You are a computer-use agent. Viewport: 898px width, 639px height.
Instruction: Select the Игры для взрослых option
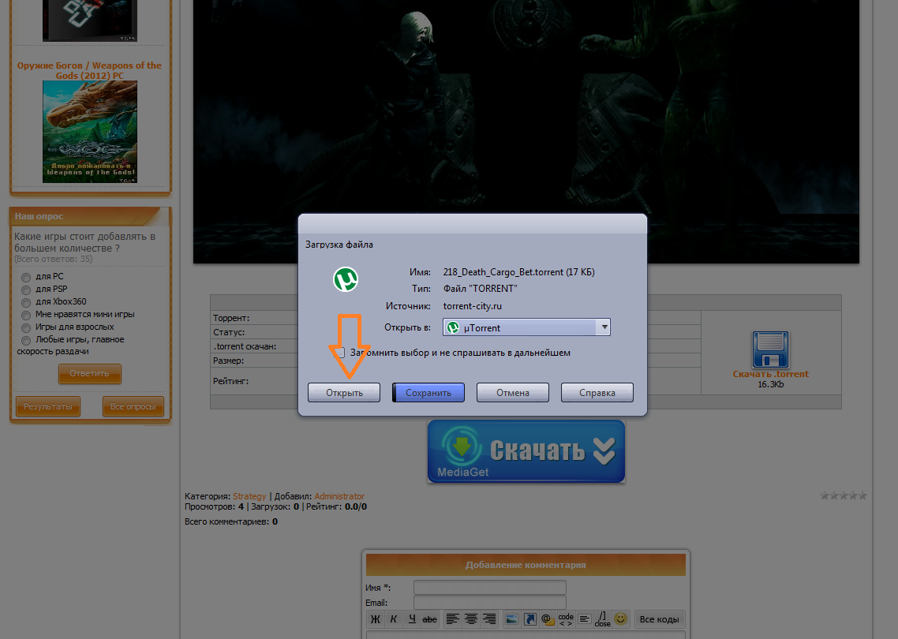[26, 327]
